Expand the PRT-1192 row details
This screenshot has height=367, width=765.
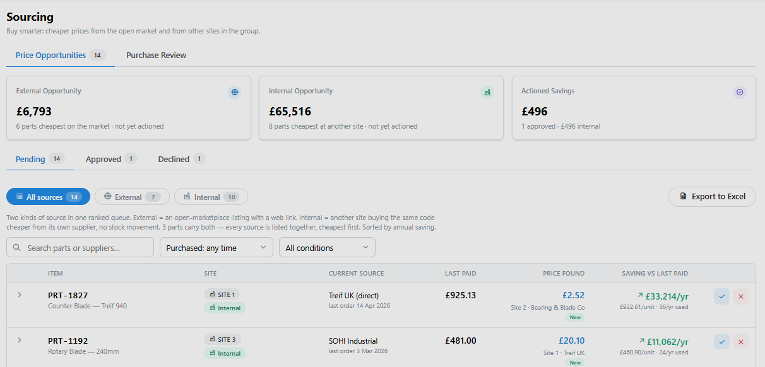[x=20, y=340]
